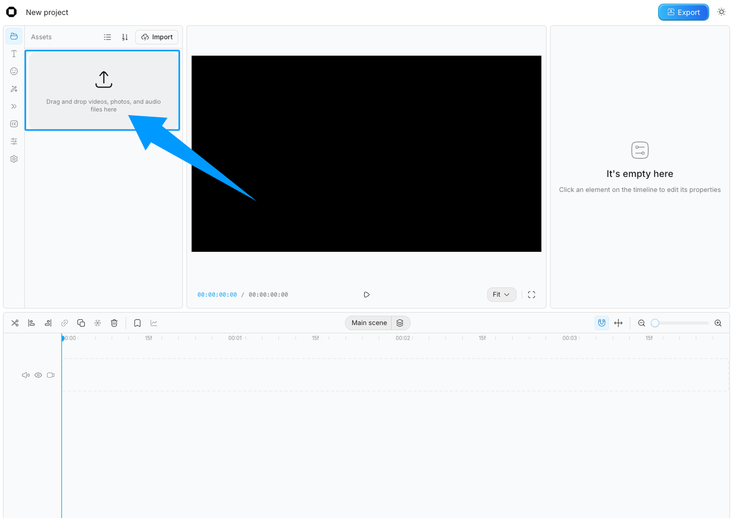
Task: Click the current timecode 00:00:00:00 in blue
Action: pyautogui.click(x=217, y=295)
